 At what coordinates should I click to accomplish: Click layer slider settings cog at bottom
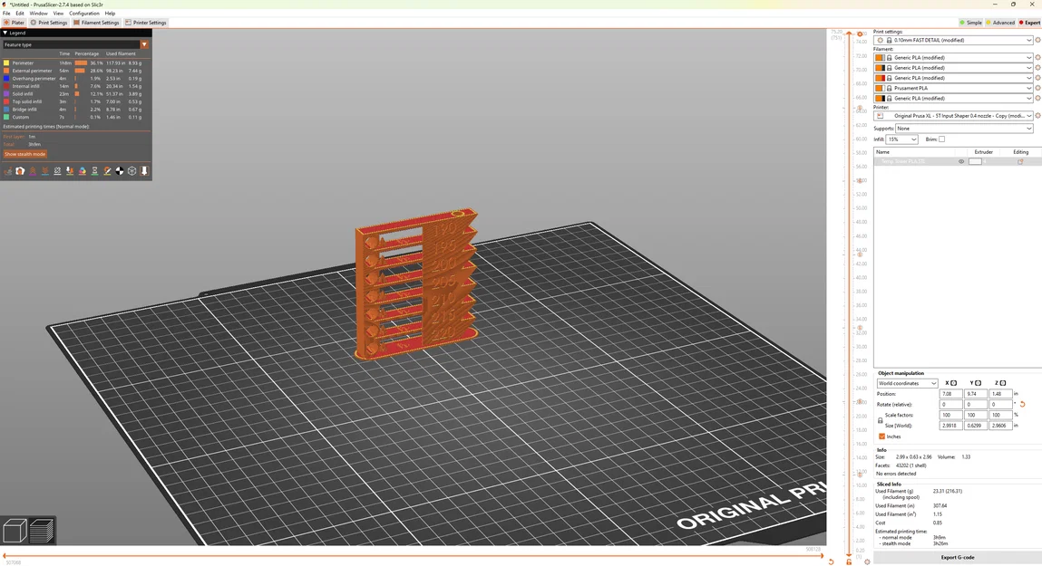click(867, 562)
